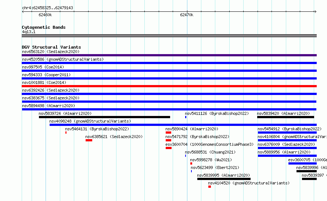Click red nsv5890424 variant block

pyautogui.click(x=169, y=133)
